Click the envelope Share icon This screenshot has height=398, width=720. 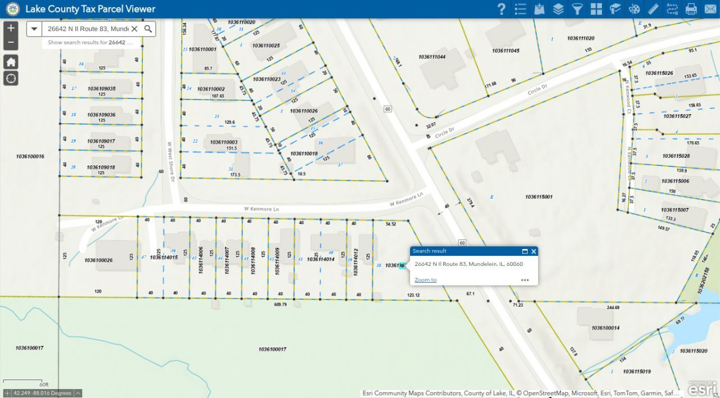click(710, 9)
